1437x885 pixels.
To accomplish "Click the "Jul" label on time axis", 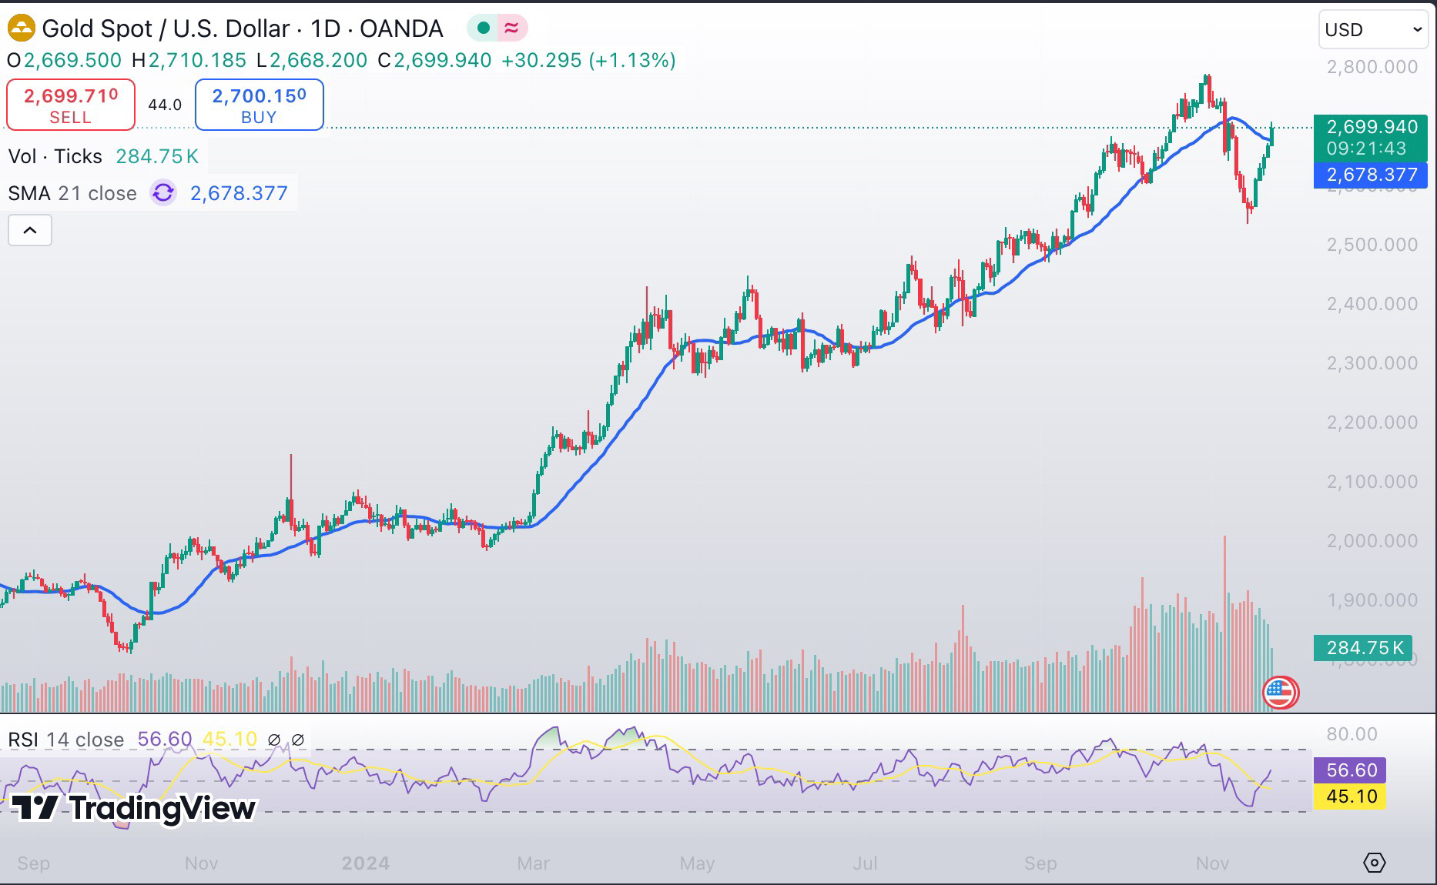I will pyautogui.click(x=866, y=863).
